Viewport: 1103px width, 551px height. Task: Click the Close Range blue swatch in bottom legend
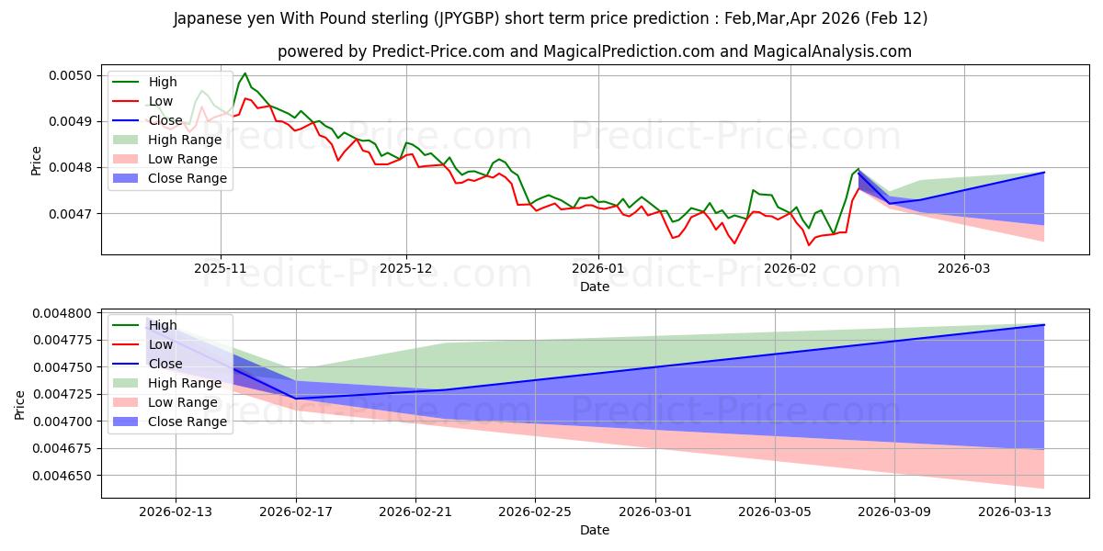click(x=128, y=422)
